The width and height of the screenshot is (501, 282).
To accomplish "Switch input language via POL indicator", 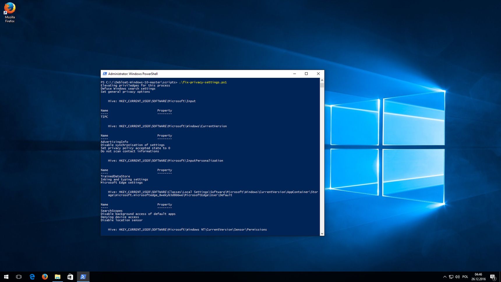I will pyautogui.click(x=465, y=277).
